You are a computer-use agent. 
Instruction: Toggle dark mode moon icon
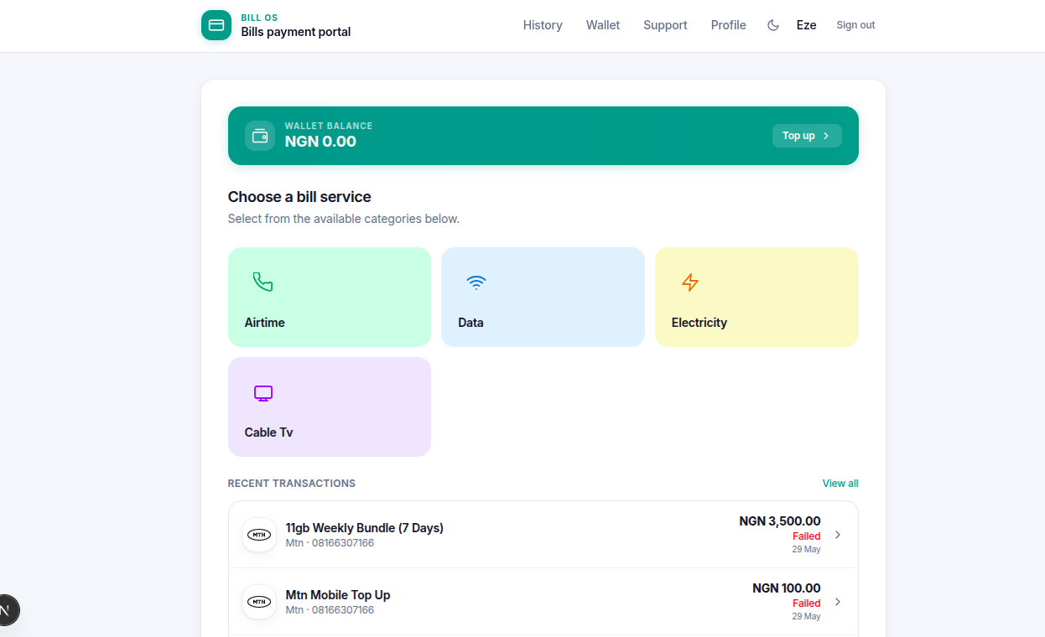click(x=773, y=25)
